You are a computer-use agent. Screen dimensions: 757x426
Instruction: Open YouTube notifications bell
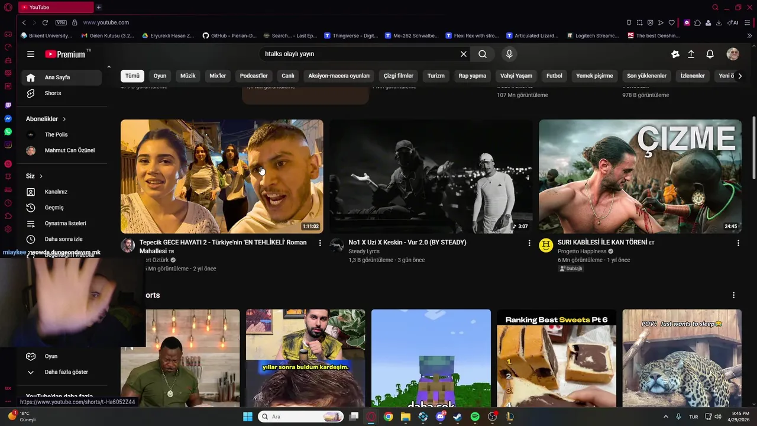click(710, 54)
